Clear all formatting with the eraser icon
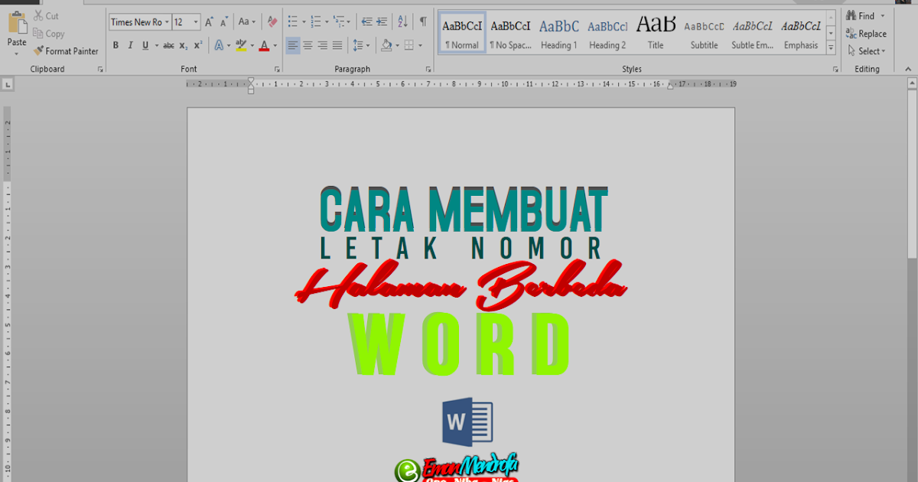This screenshot has height=482, width=918. (x=272, y=22)
